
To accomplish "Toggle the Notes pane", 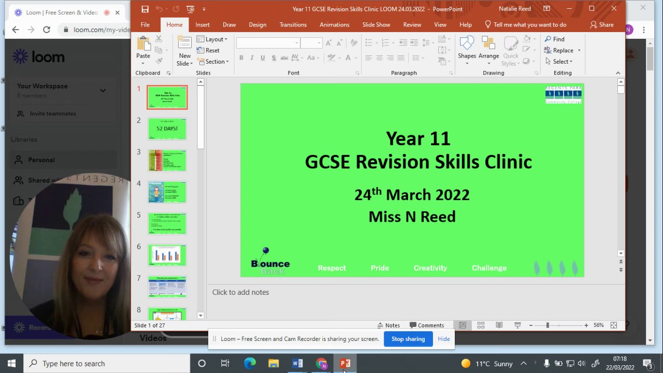I will tap(389, 325).
